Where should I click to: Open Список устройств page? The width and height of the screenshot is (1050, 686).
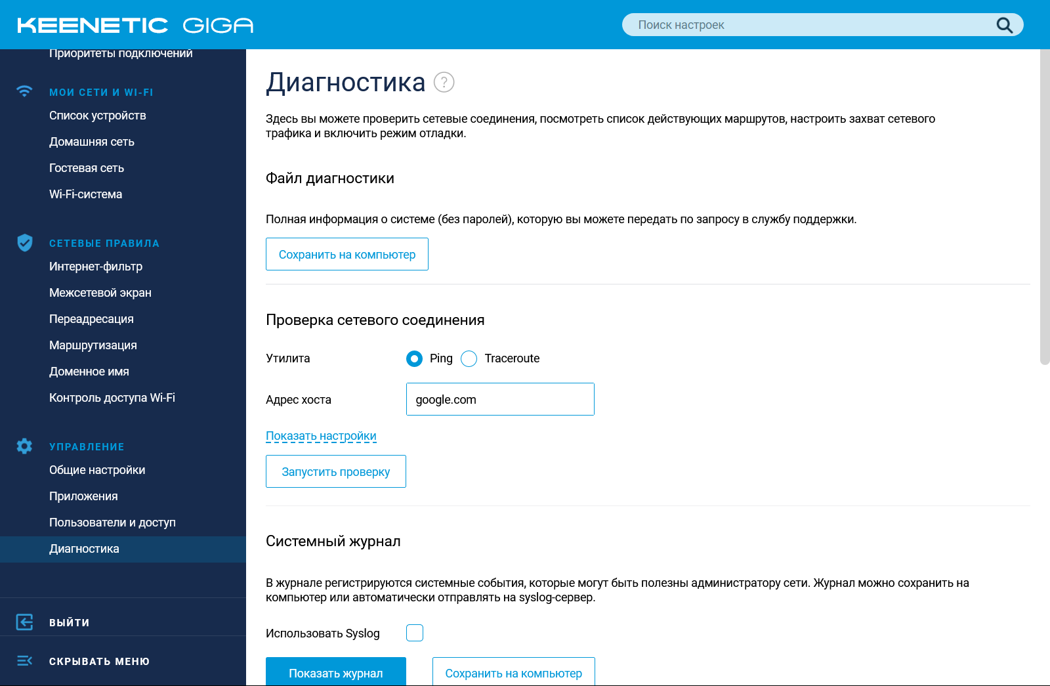pyautogui.click(x=98, y=116)
